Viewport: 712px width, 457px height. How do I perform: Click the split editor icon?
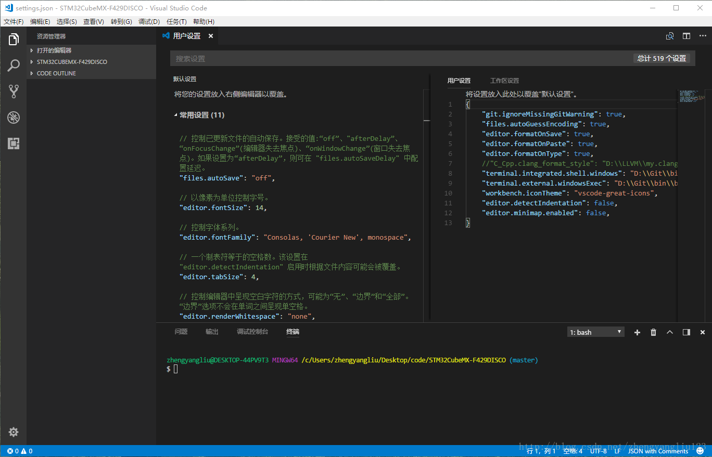(686, 36)
